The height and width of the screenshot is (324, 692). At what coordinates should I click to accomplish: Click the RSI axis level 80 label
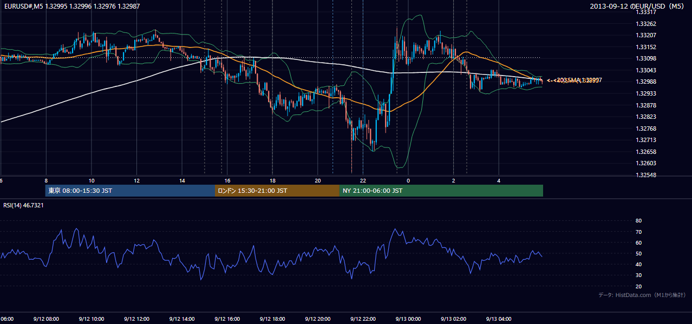pos(638,221)
